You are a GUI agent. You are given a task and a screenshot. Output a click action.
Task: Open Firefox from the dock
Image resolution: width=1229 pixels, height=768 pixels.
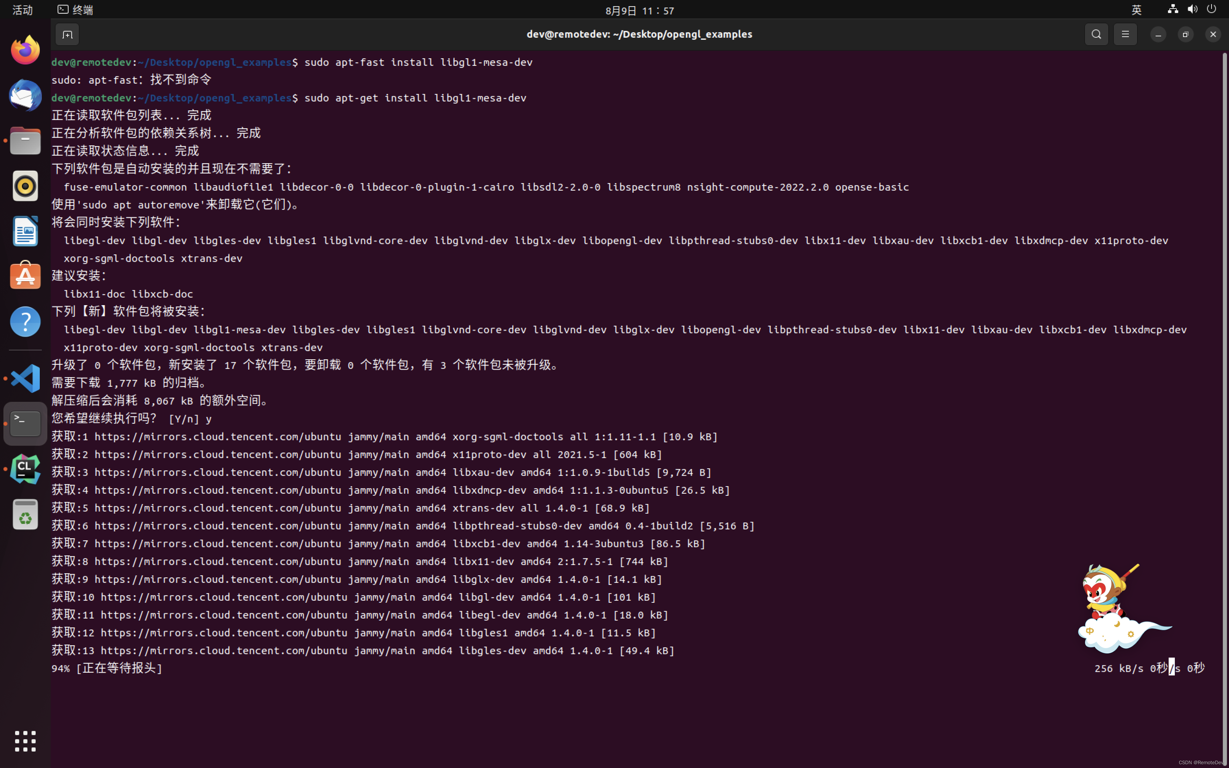(25, 50)
